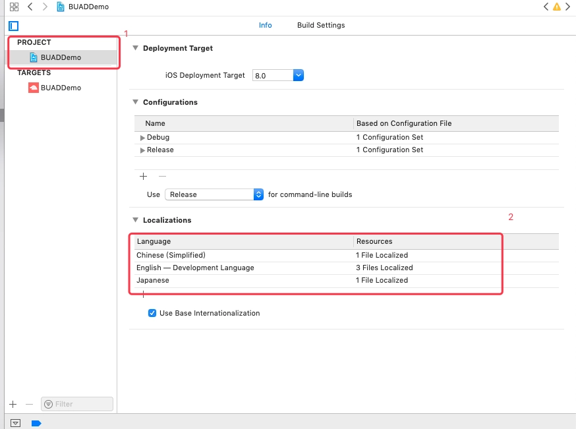Hide the project and targets list sidebar
Screen dimensions: 576x429
pos(14,26)
